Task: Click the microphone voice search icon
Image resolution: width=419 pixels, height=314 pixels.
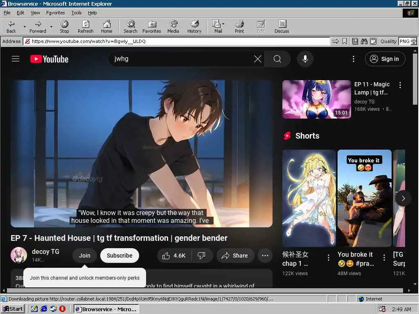Action: (305, 59)
